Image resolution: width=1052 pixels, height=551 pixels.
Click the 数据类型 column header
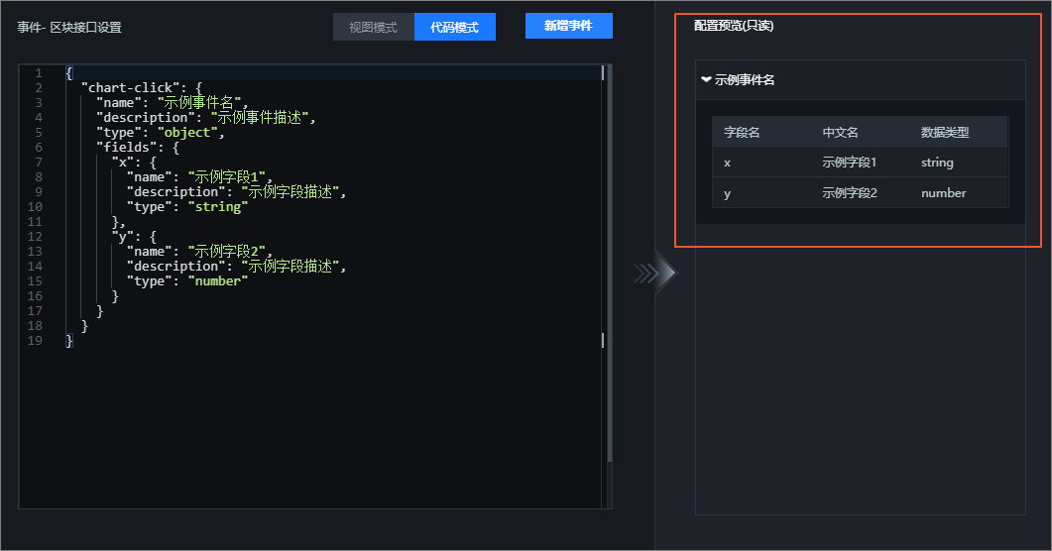click(945, 132)
